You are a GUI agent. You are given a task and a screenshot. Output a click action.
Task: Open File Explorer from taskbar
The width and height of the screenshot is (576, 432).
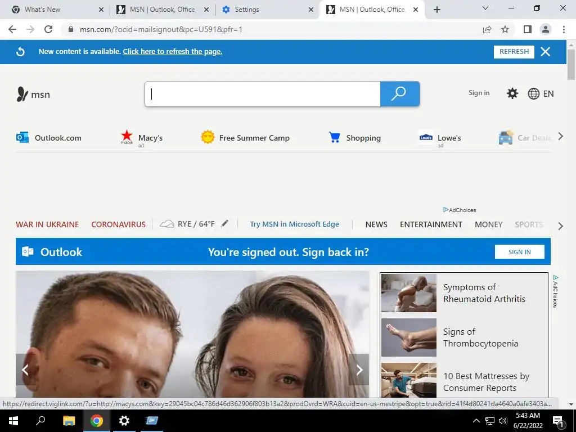point(69,421)
